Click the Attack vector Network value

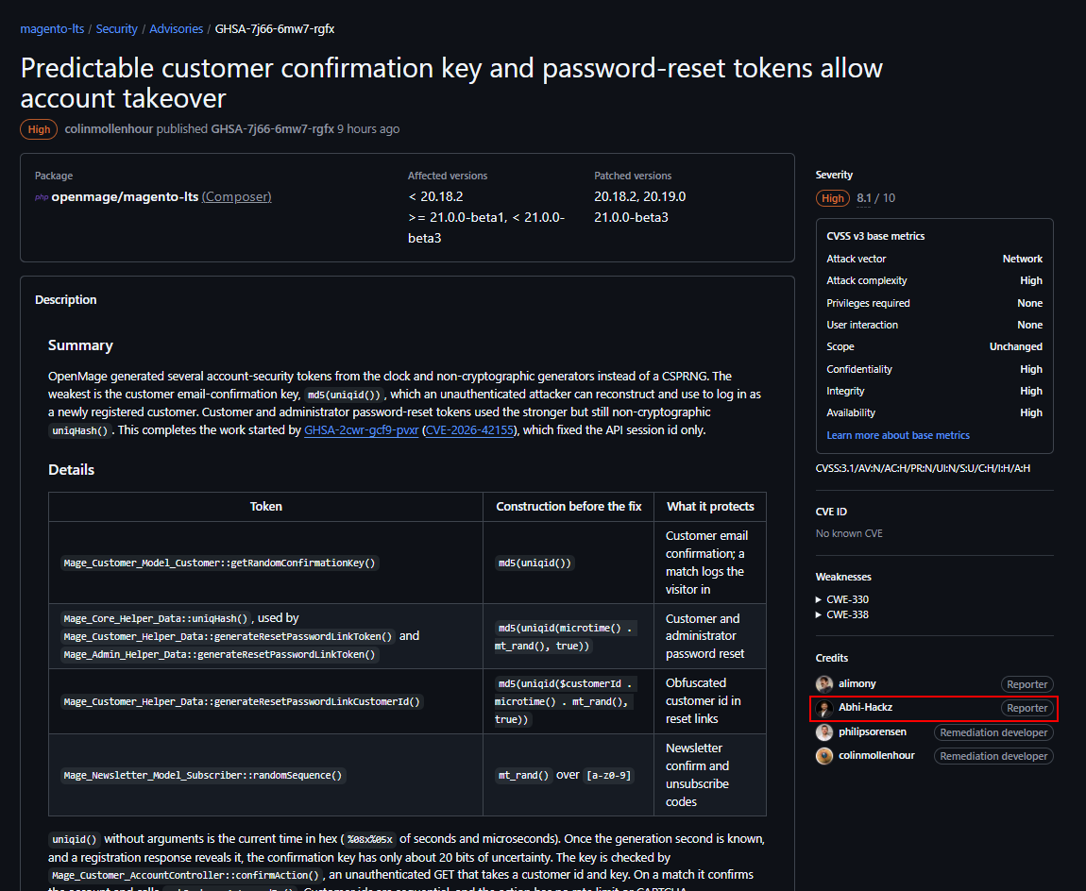click(x=1022, y=259)
